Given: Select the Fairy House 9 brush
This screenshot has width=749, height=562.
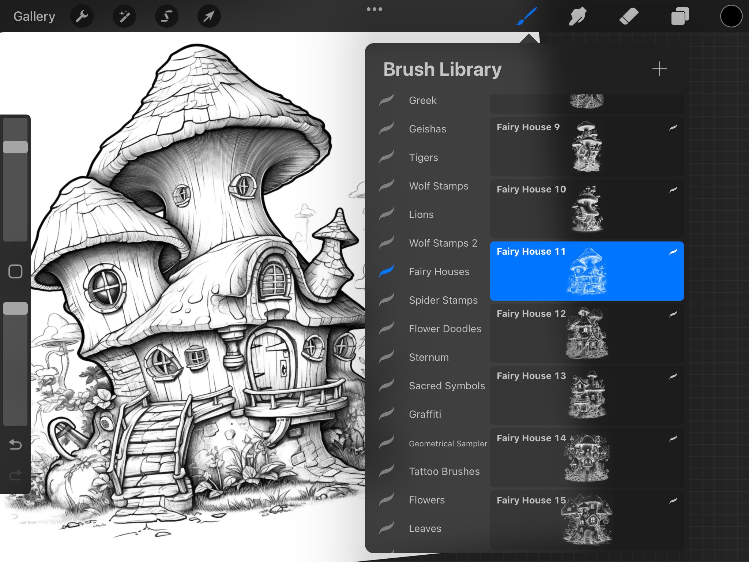Looking at the screenshot, I should click(587, 147).
